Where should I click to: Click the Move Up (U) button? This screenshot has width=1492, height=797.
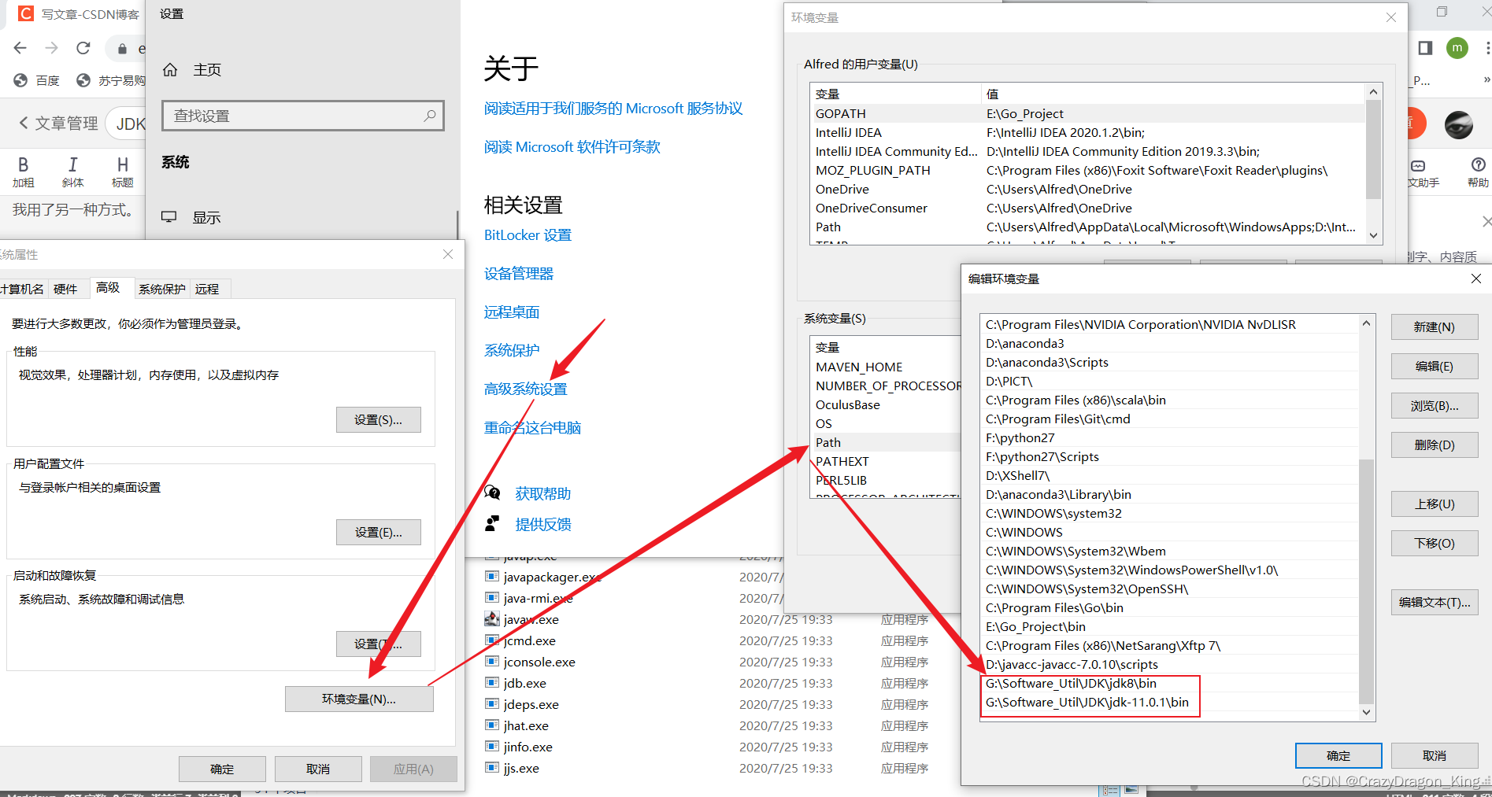[x=1435, y=504]
